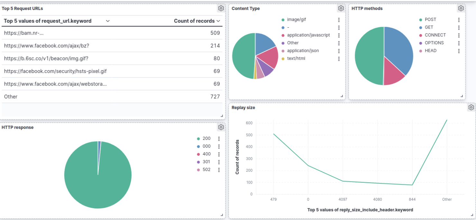Open the Content Type panel gear menu
The height and width of the screenshot is (220, 476).
pyautogui.click(x=341, y=8)
